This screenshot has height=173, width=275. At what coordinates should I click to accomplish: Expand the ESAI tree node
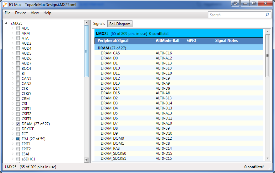(13, 154)
